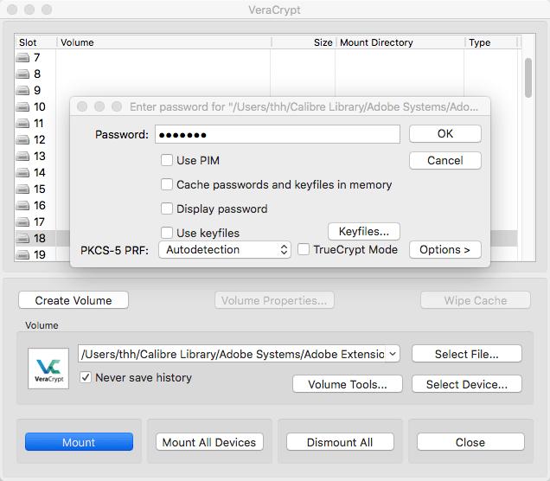Click the Volume column header
550x481 pixels.
(163, 42)
